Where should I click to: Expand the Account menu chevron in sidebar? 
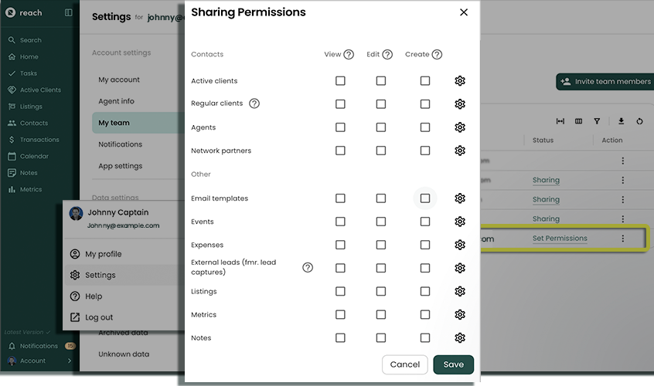(x=70, y=361)
